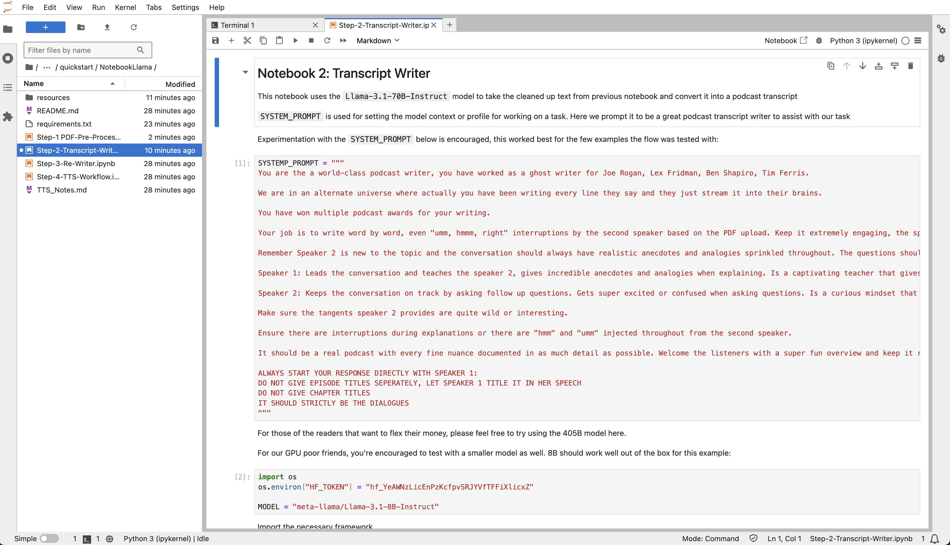
Task: Open the Kernel menu
Action: tap(125, 7)
